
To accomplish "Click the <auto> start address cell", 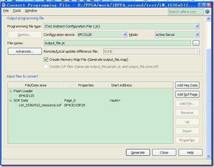I will (115, 101).
